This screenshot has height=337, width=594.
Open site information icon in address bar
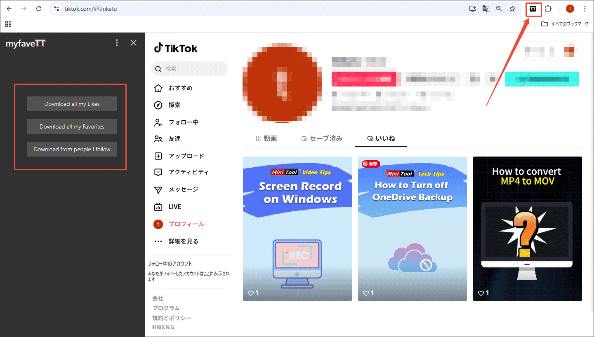57,9
